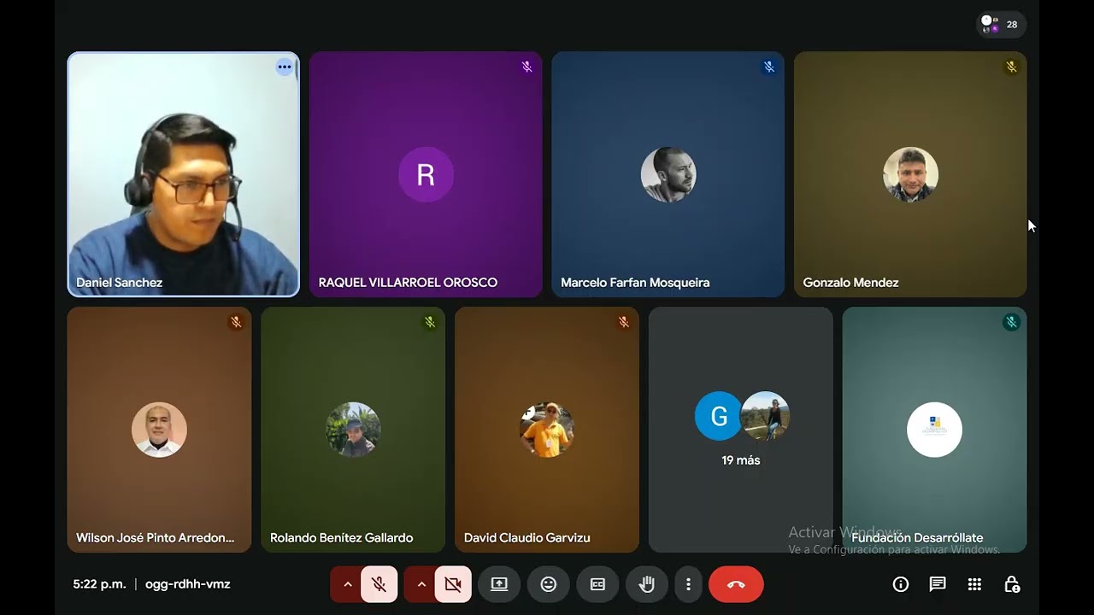1094x615 pixels.
Task: Select Marcelo Farfan Mosqueira profile photo
Action: coord(668,175)
